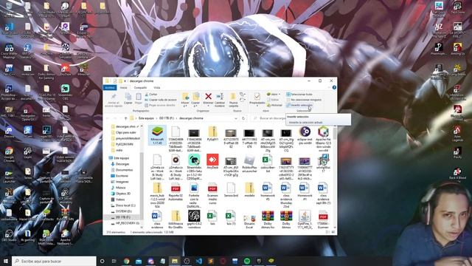Click the Windows Start button
Image resolution: width=472 pixels, height=266 pixels.
(6, 261)
